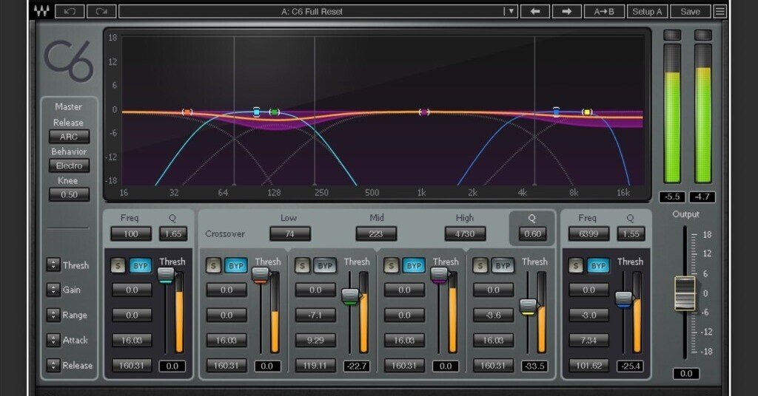The height and width of the screenshot is (396, 758).
Task: Open the C6 Full Reset preset title
Action: pyautogui.click(x=312, y=11)
